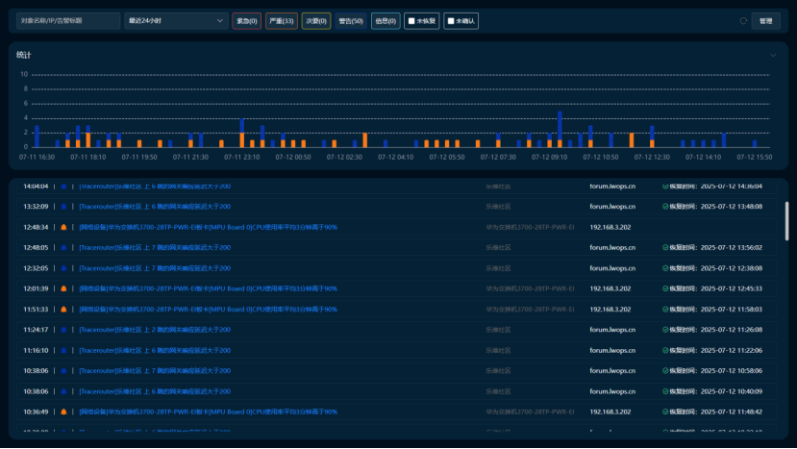Viewport: 797px width, 449px height.
Task: Click the blue bell icon in 11:24:17 row
Action: click(x=63, y=330)
